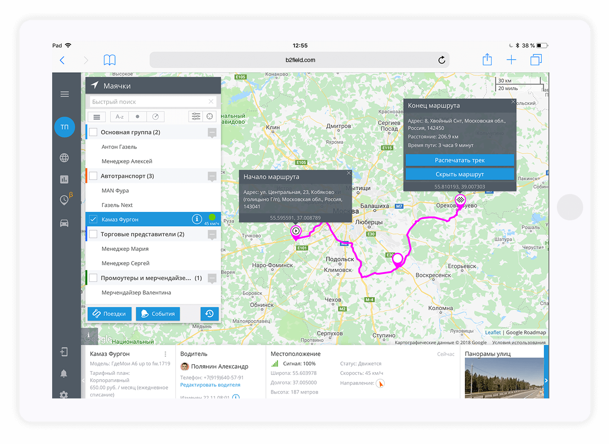Select the Мерчендайзер Валентина tracker
This screenshot has height=444, width=609.
(x=153, y=292)
